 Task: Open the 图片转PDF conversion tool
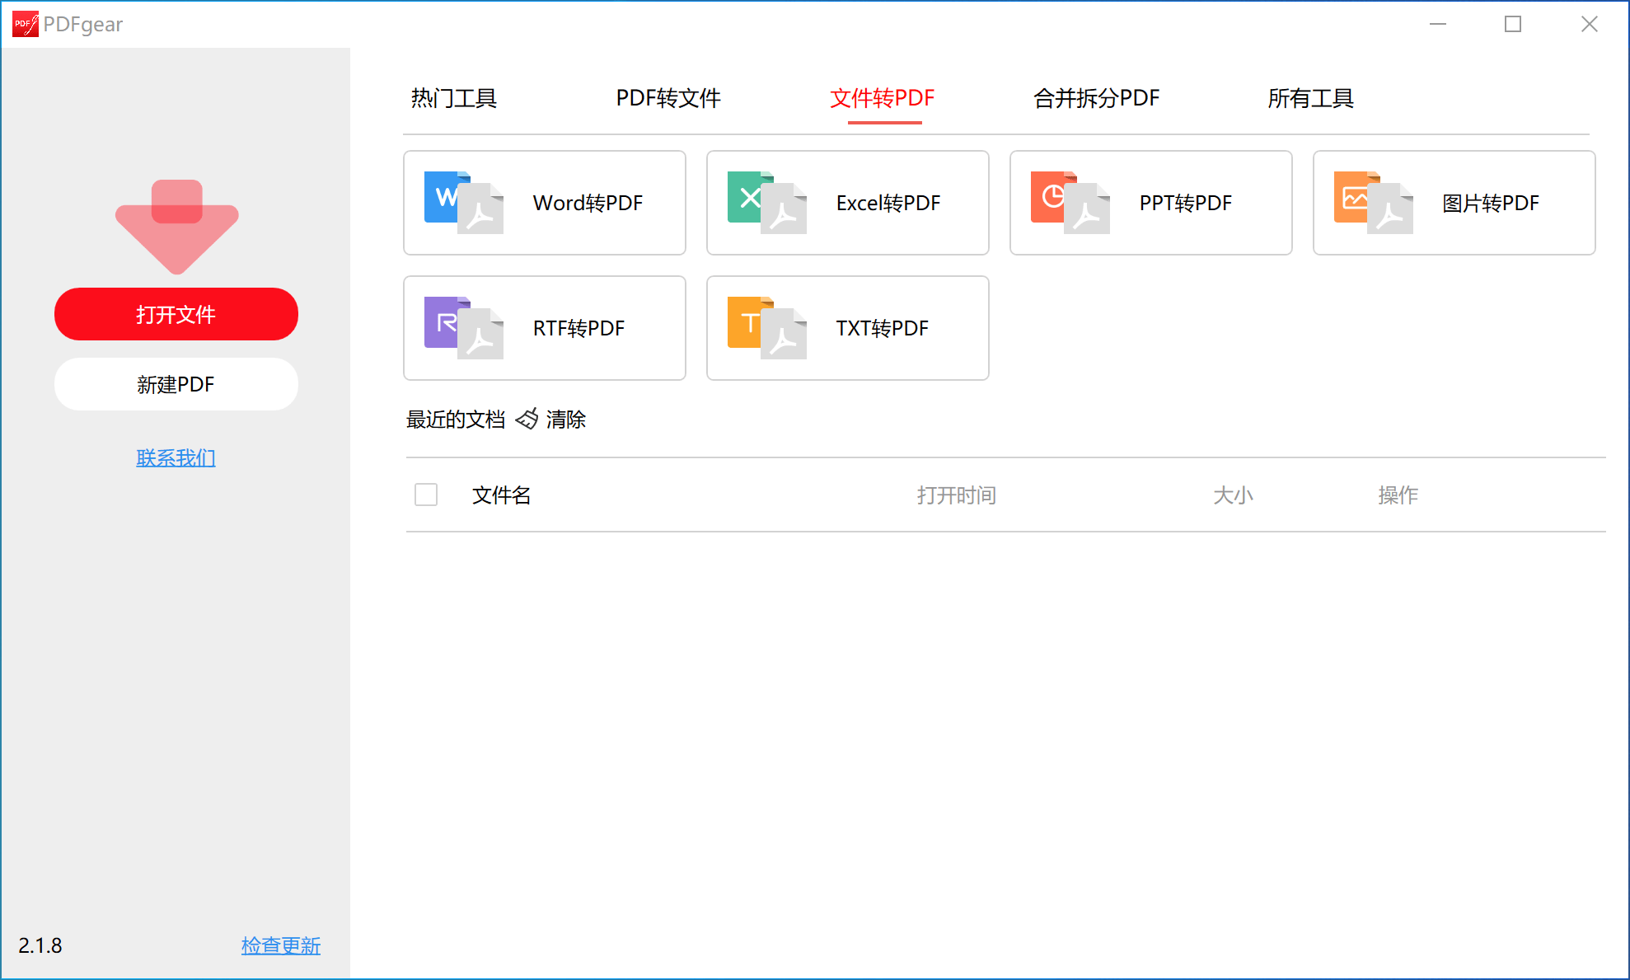pos(1454,203)
